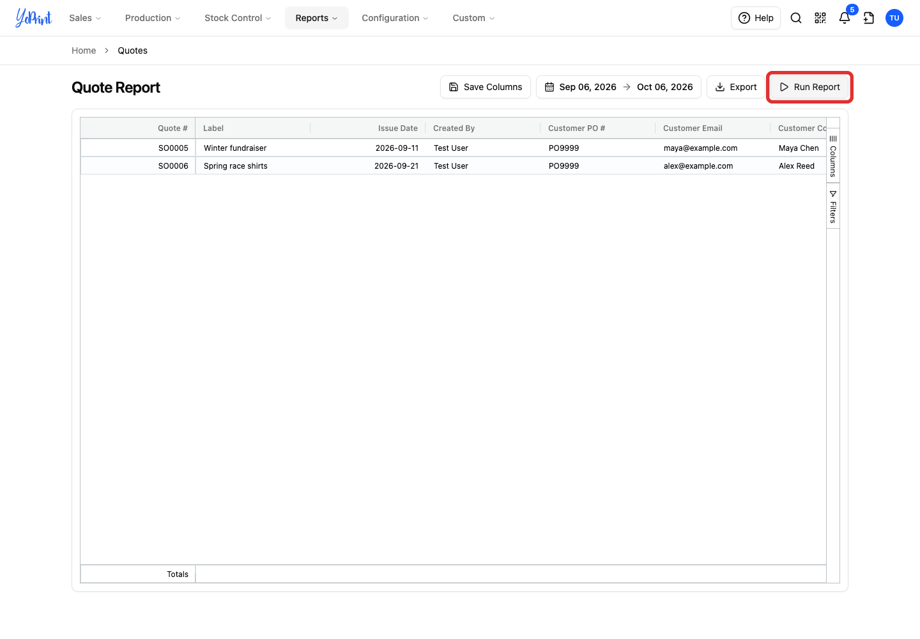Select quote SO0006 cell
The image size is (920, 639).
[x=138, y=166]
